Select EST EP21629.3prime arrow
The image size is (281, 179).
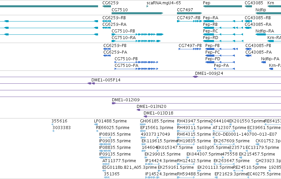[216, 177]
